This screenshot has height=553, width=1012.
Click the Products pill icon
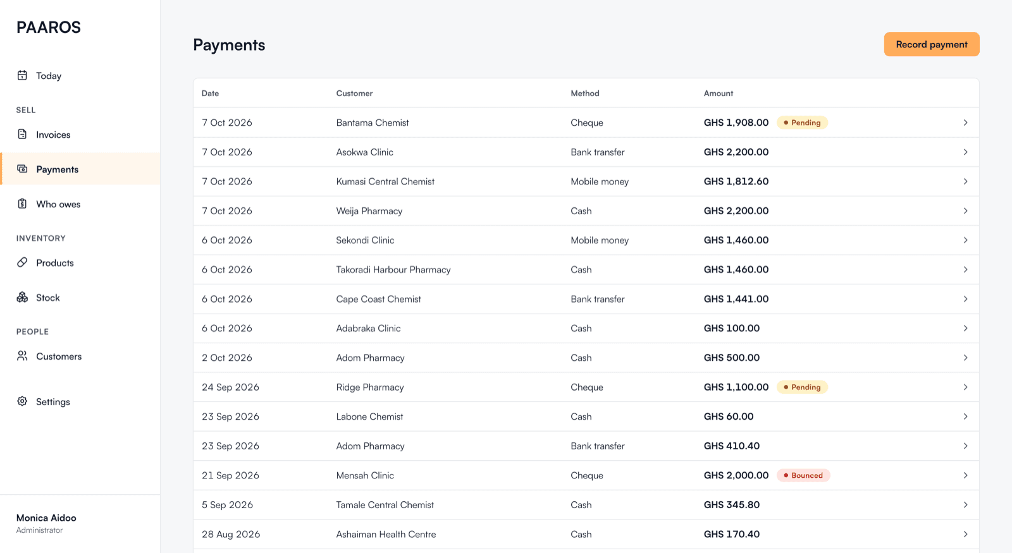coord(22,262)
